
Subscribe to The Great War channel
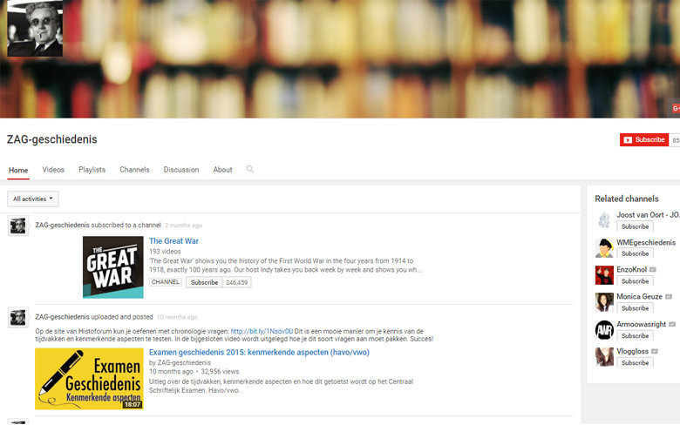[204, 282]
